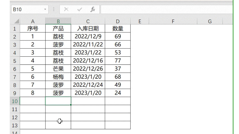Viewport: 239px width, 134px height.
Task: Click the 序号 header cell
Action: (x=33, y=28)
